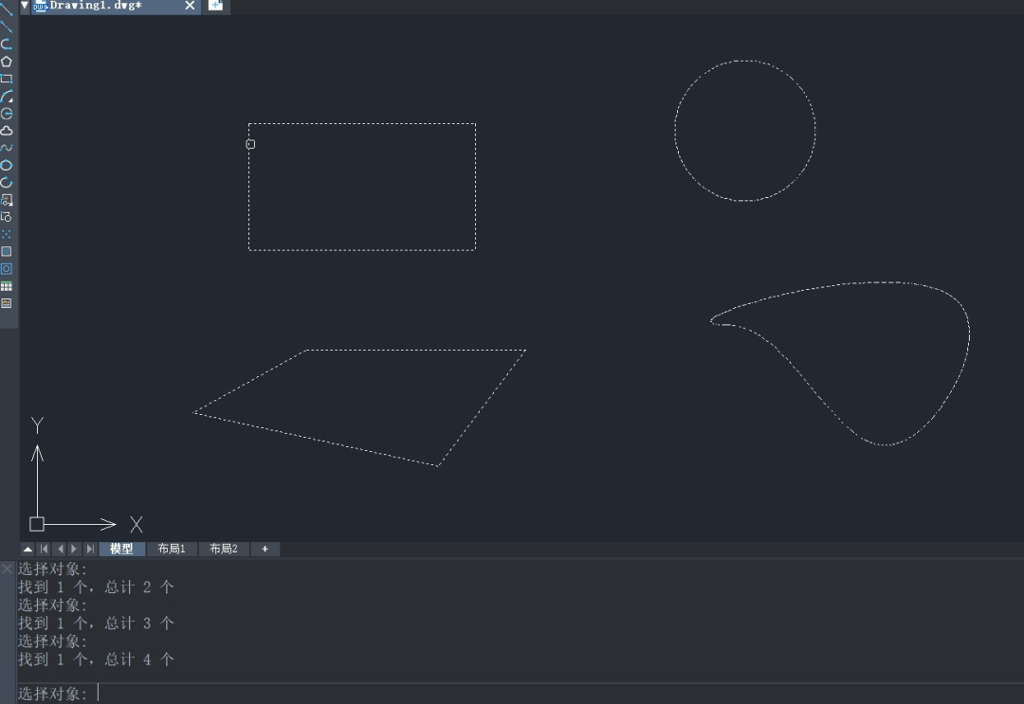Switch to the 布局1 layout tab
Screen dimensions: 1024x704
pos(172,550)
